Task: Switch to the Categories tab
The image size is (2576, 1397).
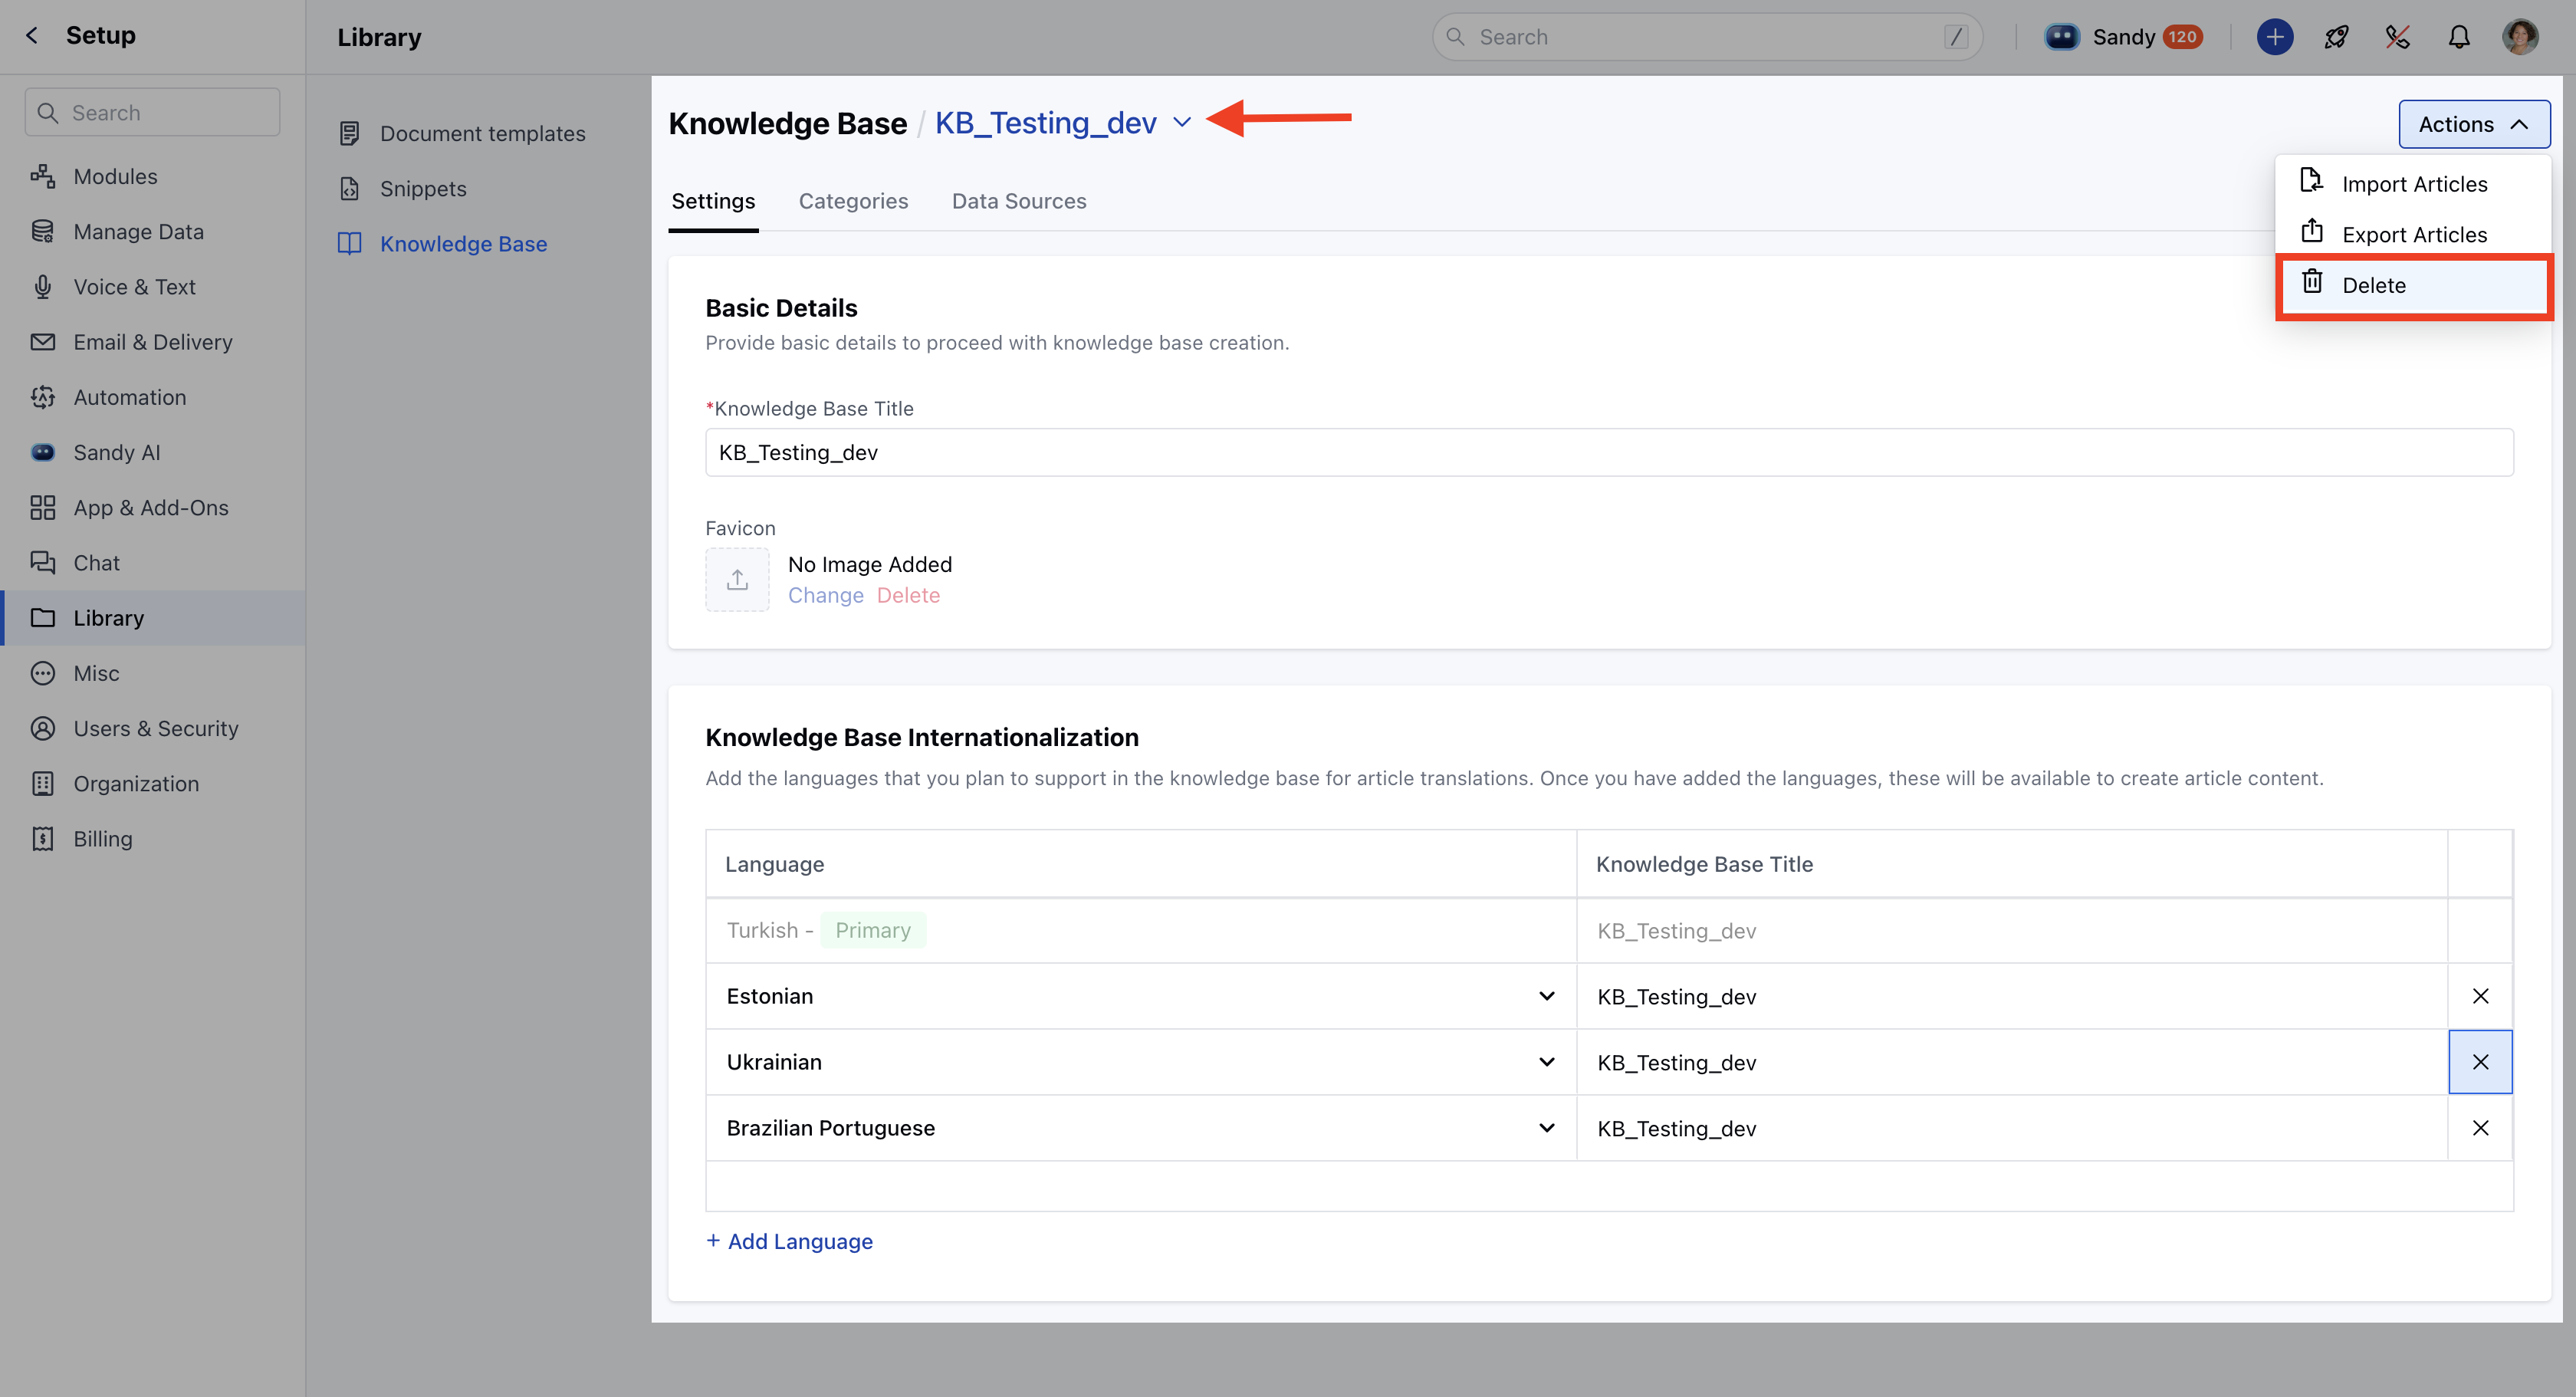Action: [x=853, y=201]
